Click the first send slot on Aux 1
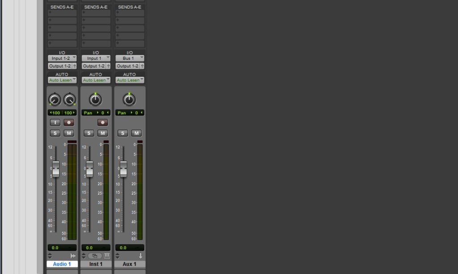The image size is (458, 274). [x=130, y=13]
